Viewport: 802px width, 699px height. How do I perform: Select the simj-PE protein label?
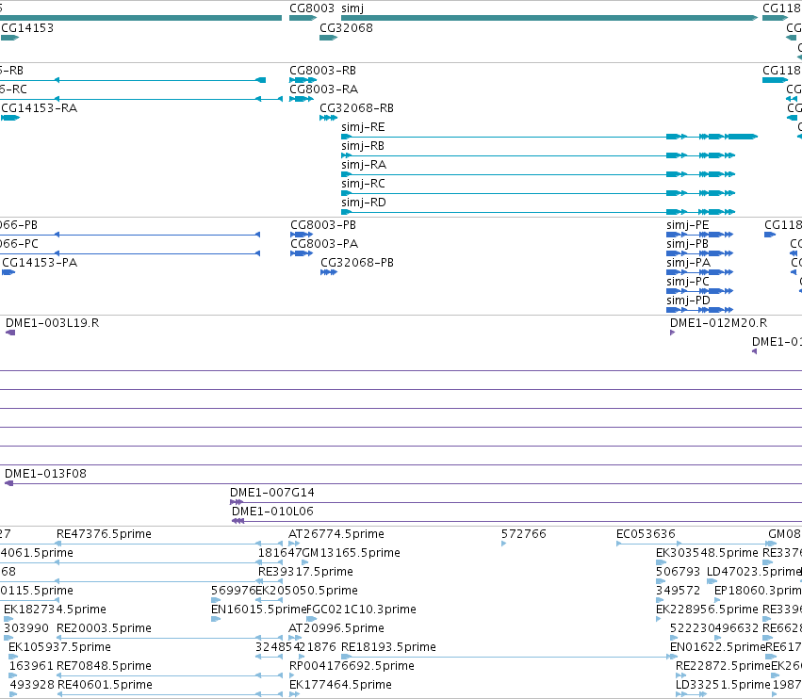pyautogui.click(x=687, y=225)
